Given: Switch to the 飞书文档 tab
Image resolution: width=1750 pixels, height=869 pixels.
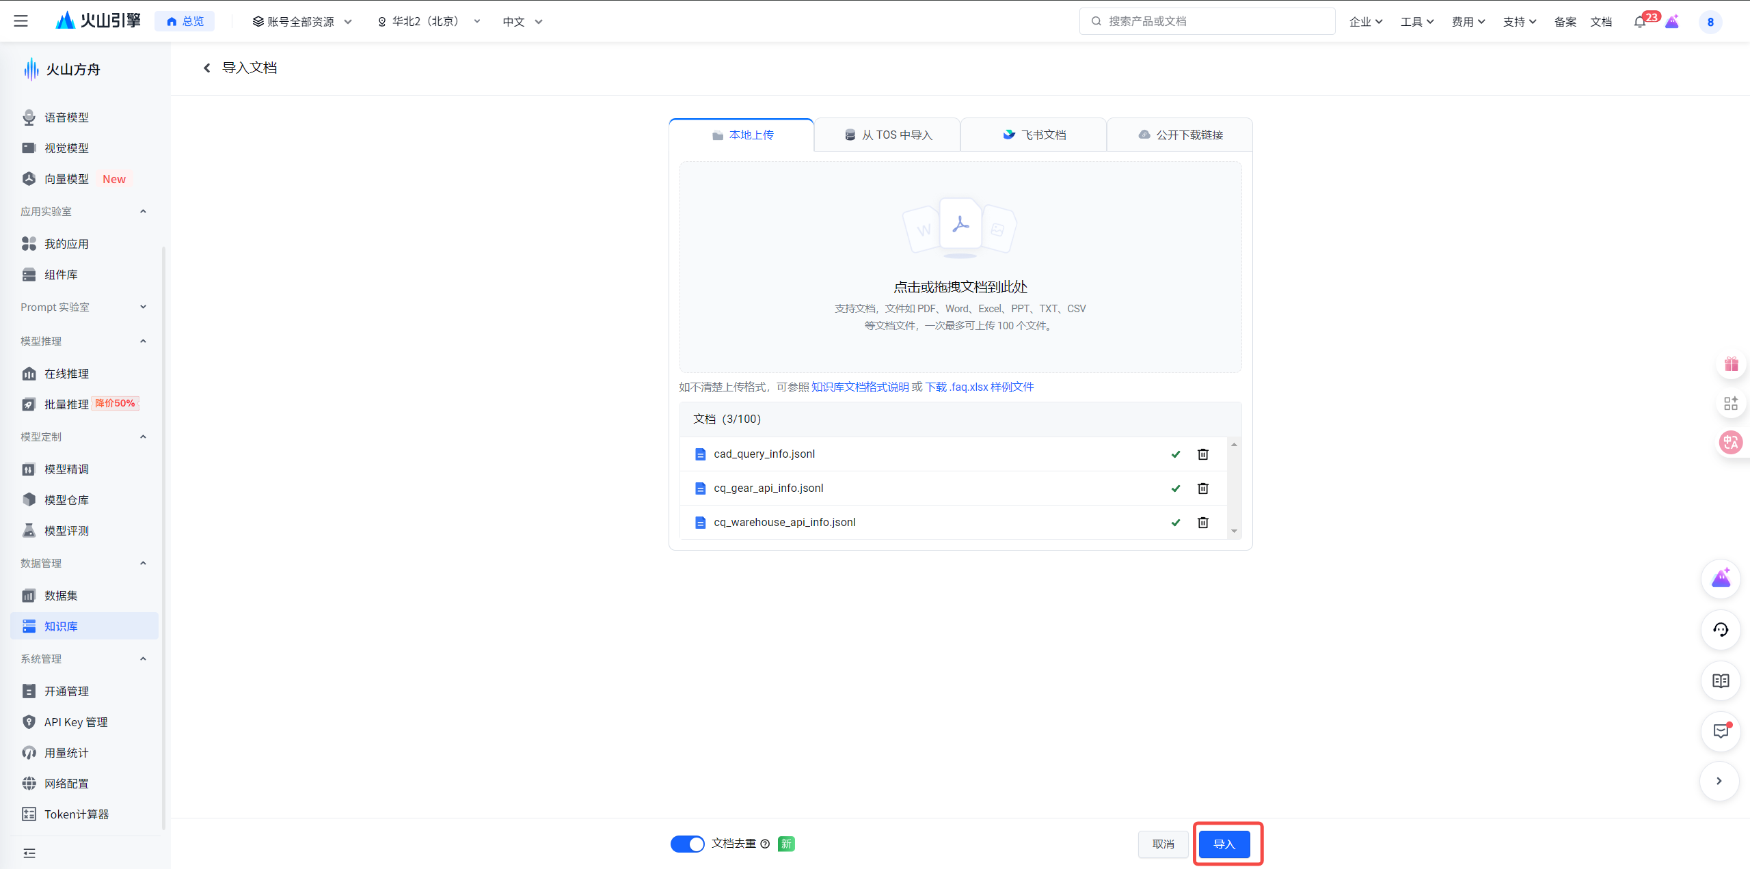Looking at the screenshot, I should 1034,135.
